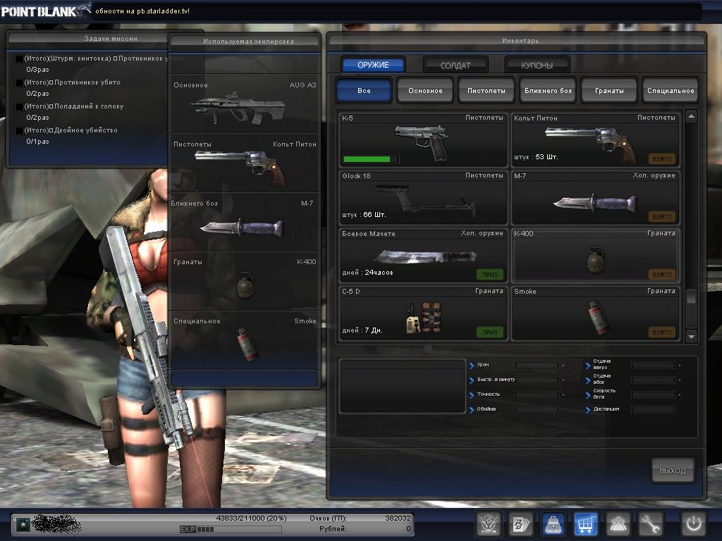The width and height of the screenshot is (722, 541).
Task: Click the Точность stat label
Action: pyautogui.click(x=488, y=394)
